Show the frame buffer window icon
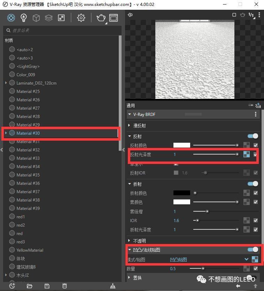The image size is (264, 291). (114, 18)
